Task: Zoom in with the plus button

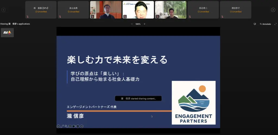Action: pos(144,24)
